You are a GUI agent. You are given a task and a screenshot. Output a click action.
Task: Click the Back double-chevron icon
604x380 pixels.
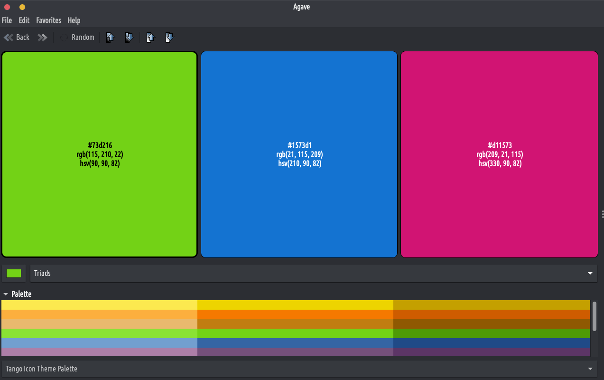point(9,38)
